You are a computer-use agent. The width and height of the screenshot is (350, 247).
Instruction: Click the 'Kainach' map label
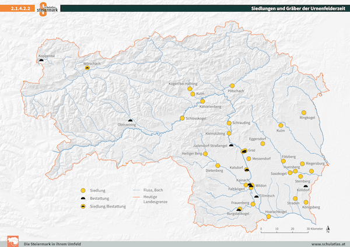click(243, 180)
